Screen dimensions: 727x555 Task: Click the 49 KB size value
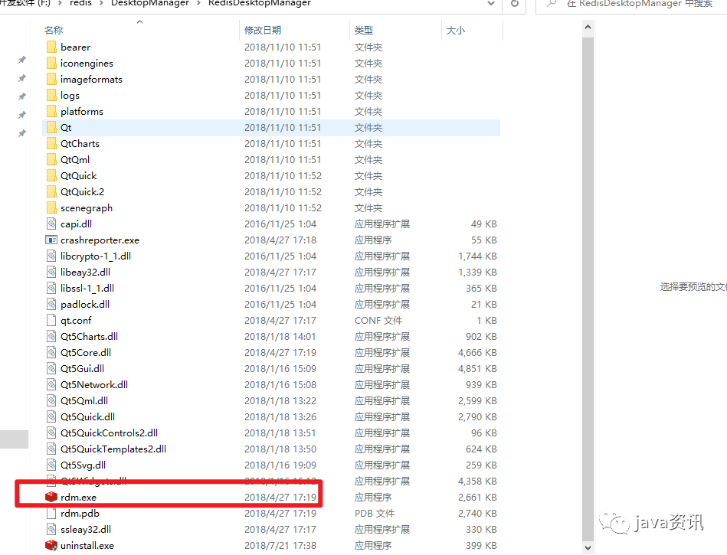[x=484, y=224]
